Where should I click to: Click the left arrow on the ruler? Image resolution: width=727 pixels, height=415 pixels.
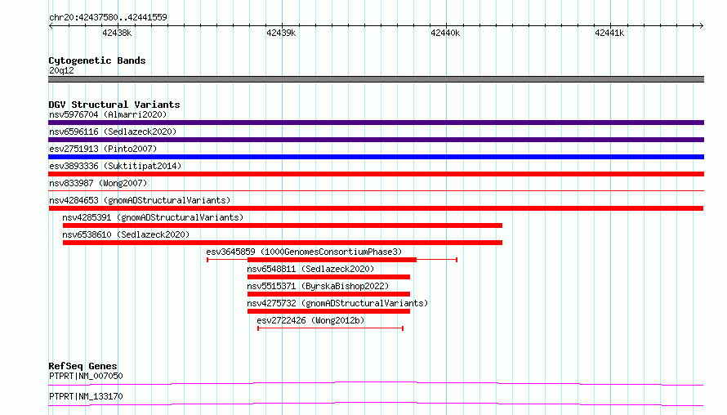51,25
